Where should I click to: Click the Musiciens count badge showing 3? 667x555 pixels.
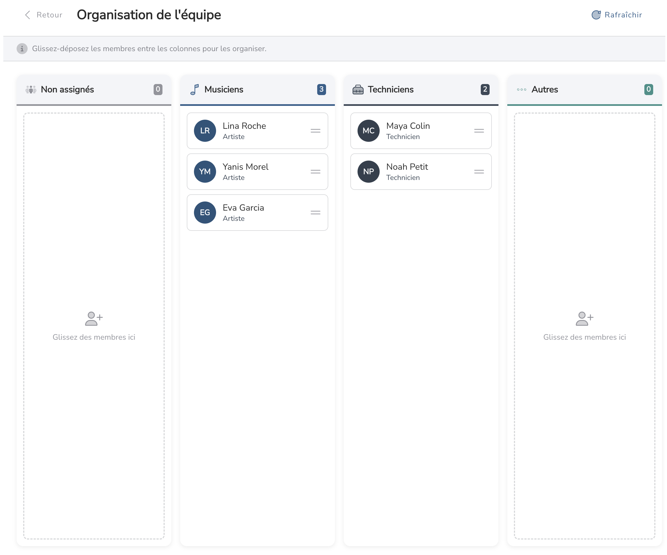point(321,90)
